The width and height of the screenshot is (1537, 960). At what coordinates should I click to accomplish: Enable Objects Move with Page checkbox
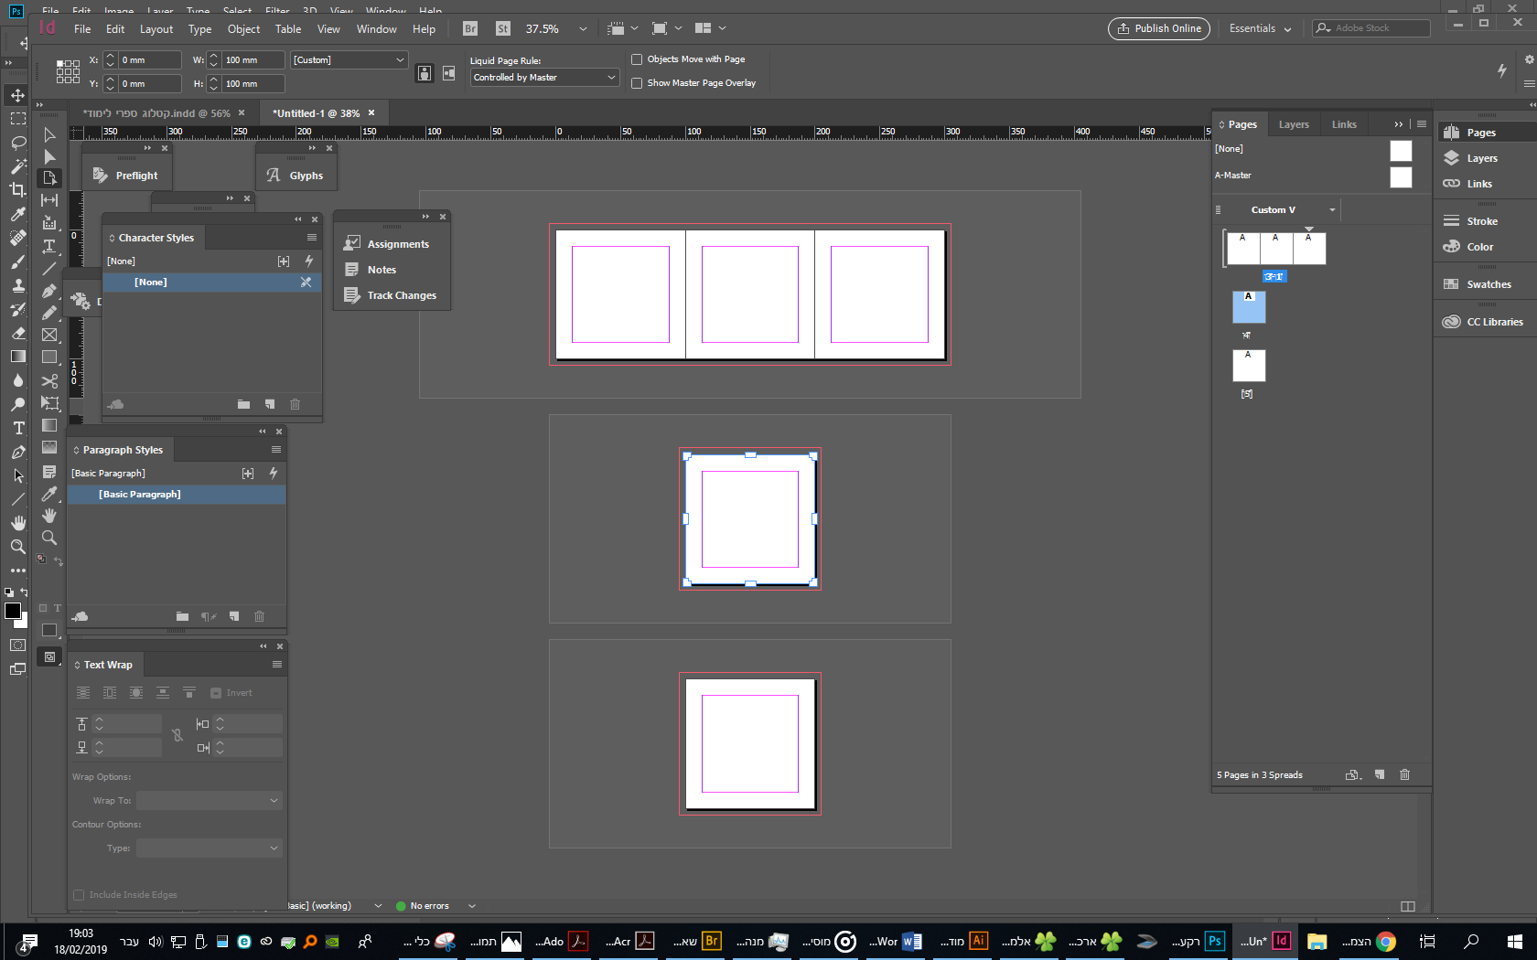point(637,59)
